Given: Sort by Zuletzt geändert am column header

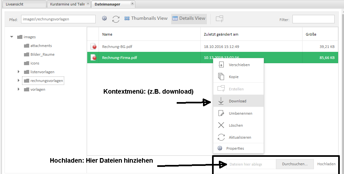Looking at the screenshot, I should pos(221,34).
